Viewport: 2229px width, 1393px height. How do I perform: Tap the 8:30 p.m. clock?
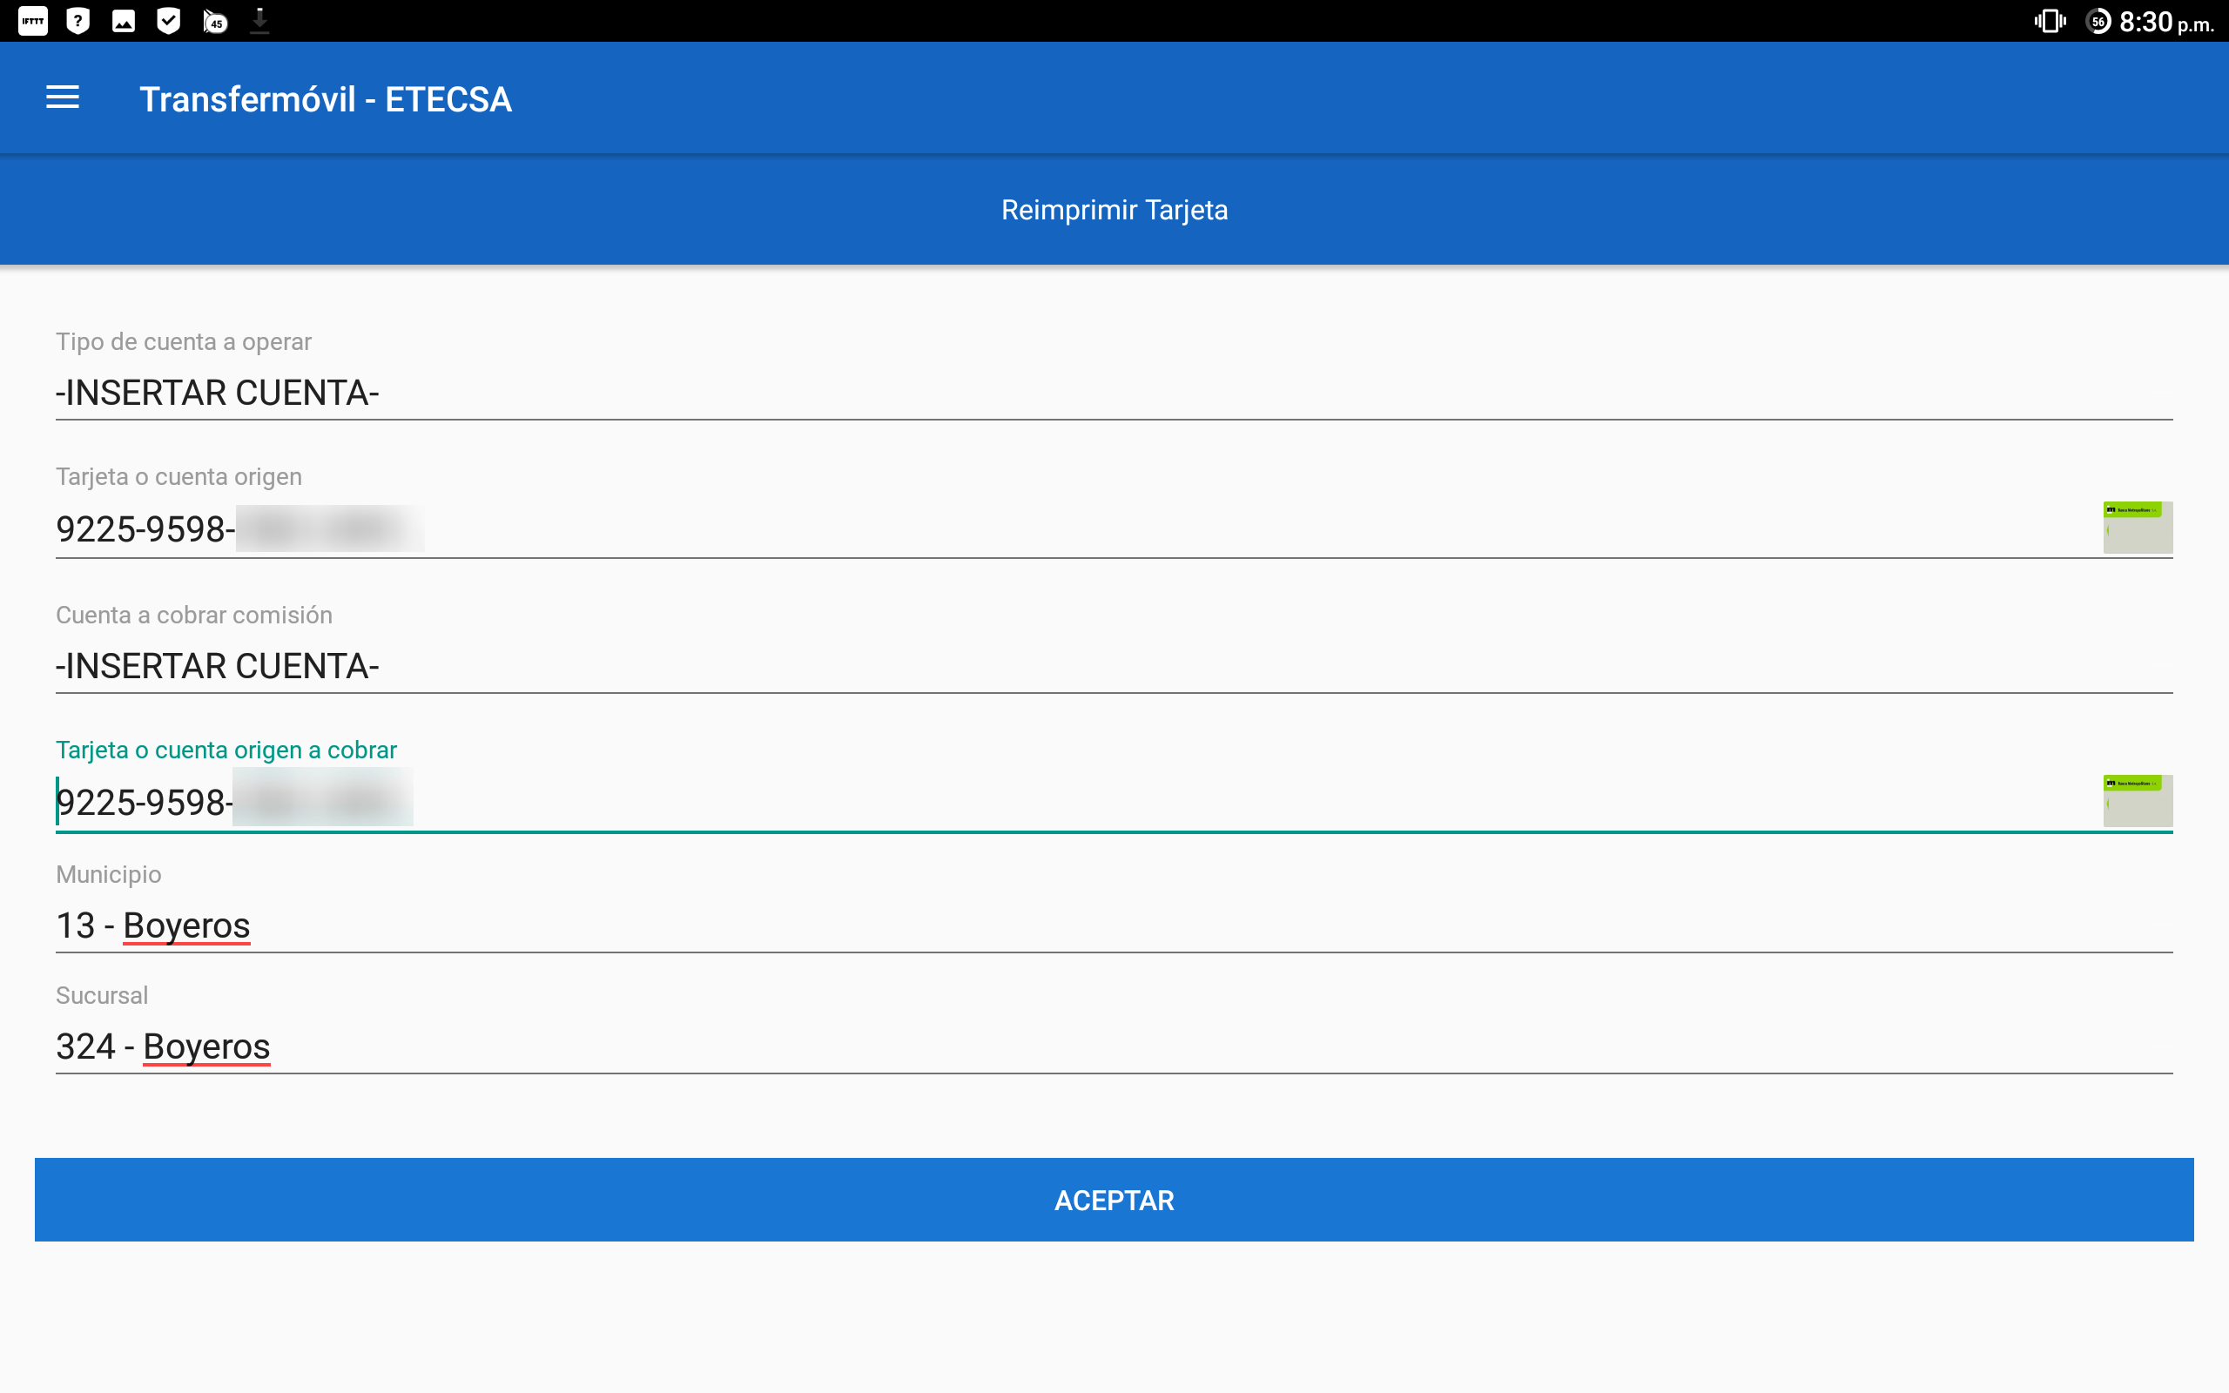click(x=2166, y=21)
